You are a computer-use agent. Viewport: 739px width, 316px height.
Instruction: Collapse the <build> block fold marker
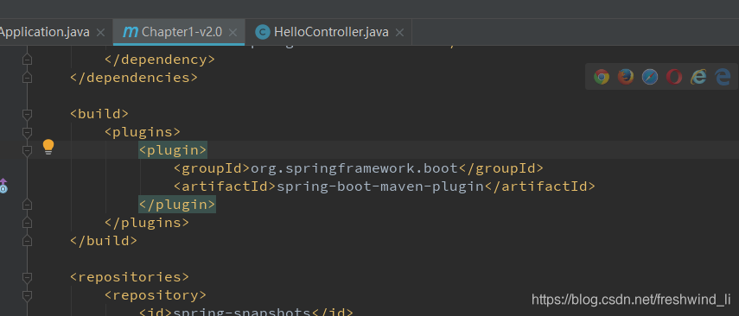pos(28,114)
